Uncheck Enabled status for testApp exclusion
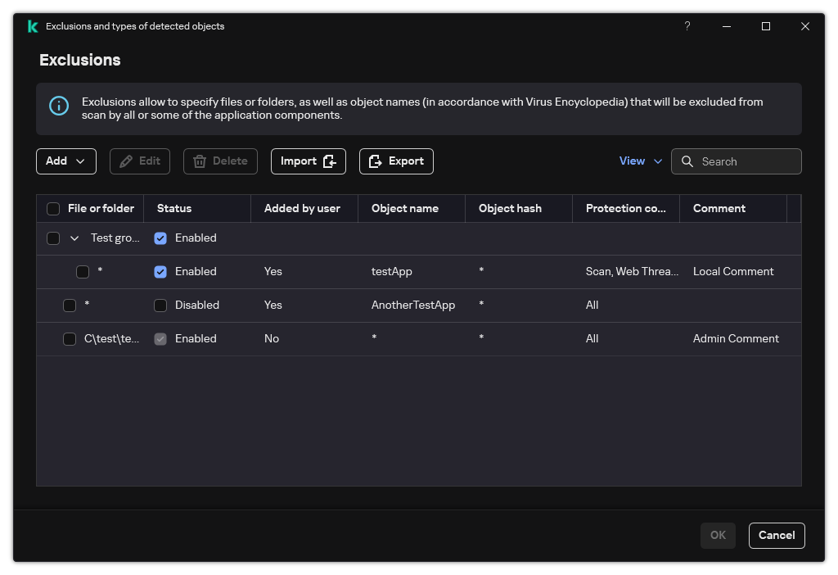Viewport: 838px width, 575px height. click(x=160, y=272)
